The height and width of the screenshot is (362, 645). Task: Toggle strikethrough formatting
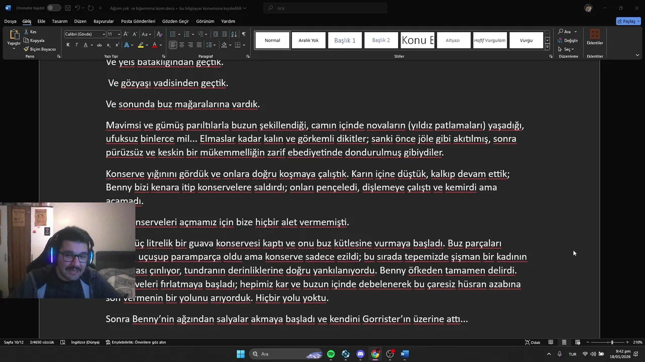coord(99,45)
